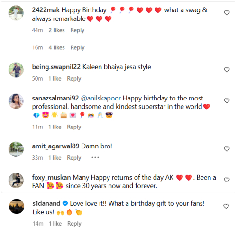Heart the foxy_muskan comment
This screenshot has height=237, width=237.
click(x=227, y=180)
